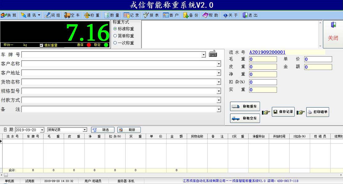Click the table scrollbar right arrow
Viewport: 343px width, 184px height.
point(341,175)
